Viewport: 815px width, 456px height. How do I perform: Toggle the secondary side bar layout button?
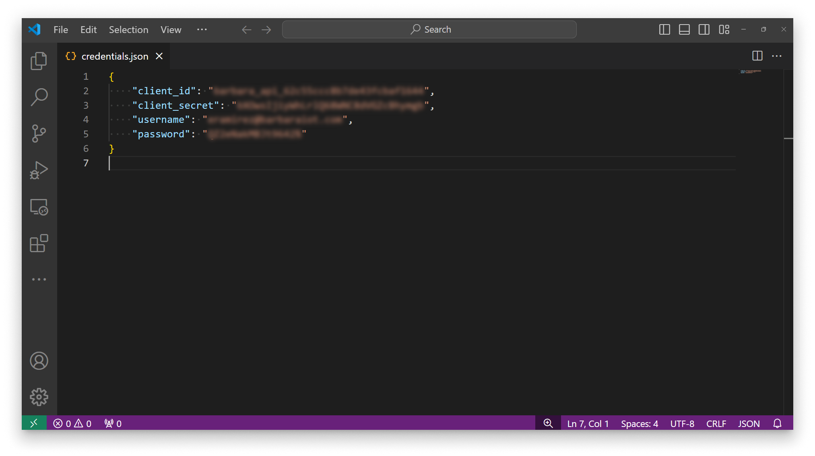704,29
